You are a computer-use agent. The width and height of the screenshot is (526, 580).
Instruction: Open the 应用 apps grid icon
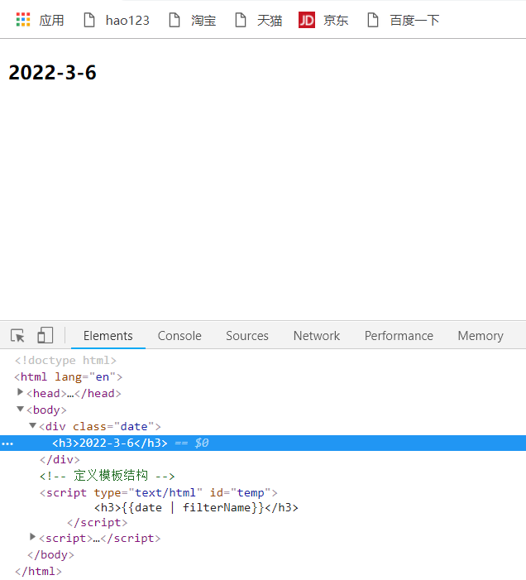23,20
